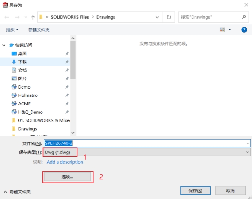252x199 pixels.
Task: Click the up-one-level arrow icon
Action: (x=33, y=17)
